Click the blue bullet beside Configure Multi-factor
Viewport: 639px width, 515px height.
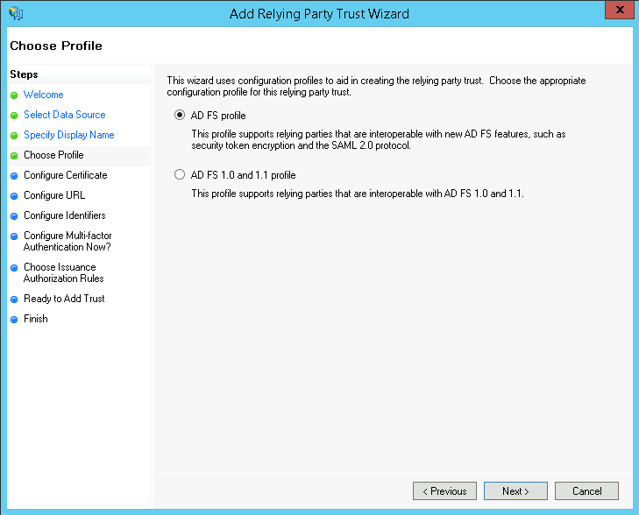click(14, 236)
